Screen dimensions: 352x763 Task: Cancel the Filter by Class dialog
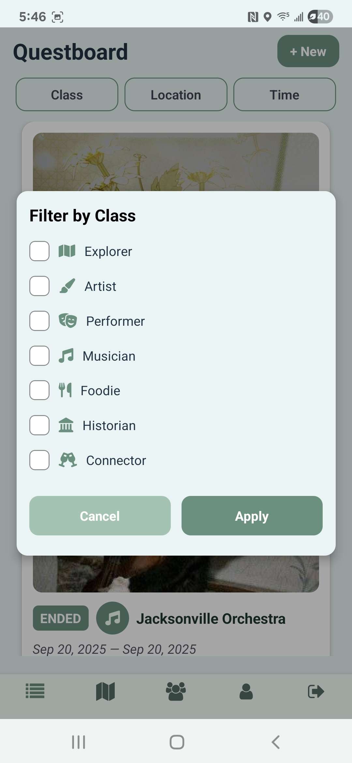(100, 516)
